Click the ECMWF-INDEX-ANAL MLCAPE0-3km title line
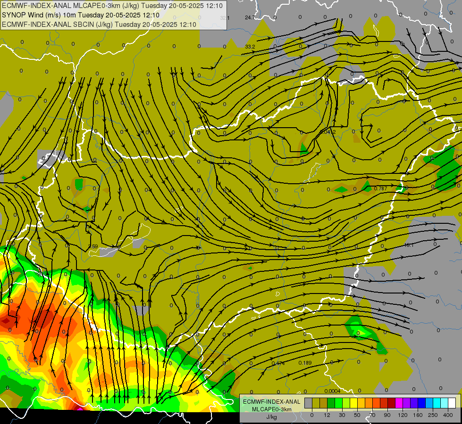 coord(112,6)
